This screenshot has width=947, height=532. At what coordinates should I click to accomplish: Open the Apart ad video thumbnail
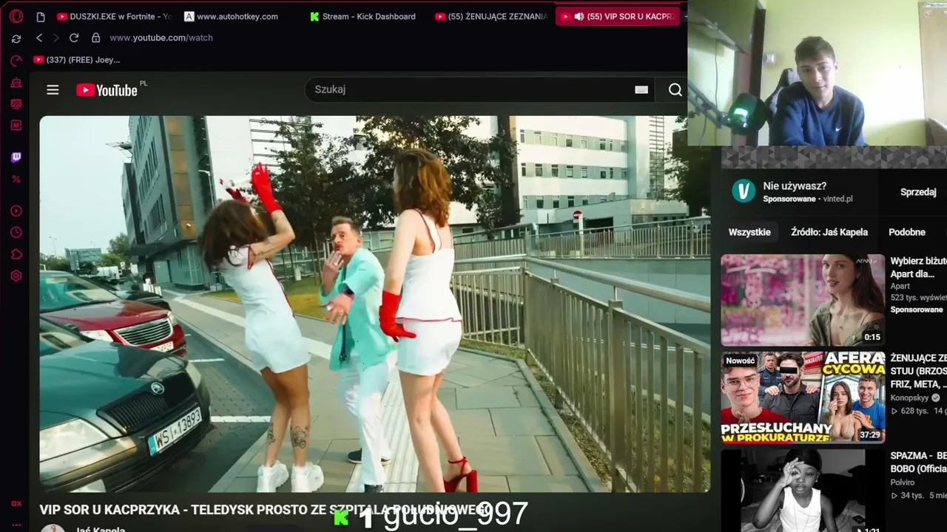[x=803, y=300]
